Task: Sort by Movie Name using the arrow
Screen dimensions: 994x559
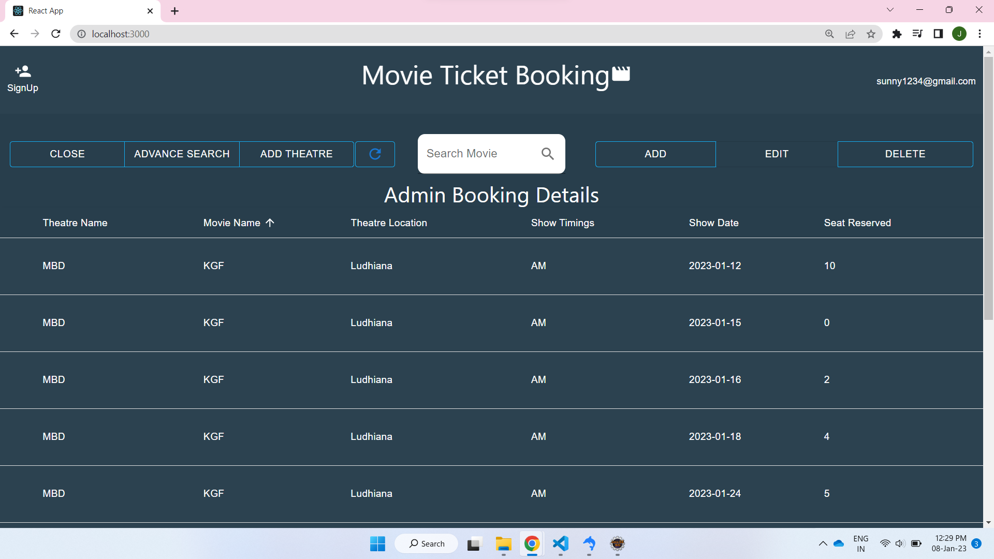Action: click(270, 223)
